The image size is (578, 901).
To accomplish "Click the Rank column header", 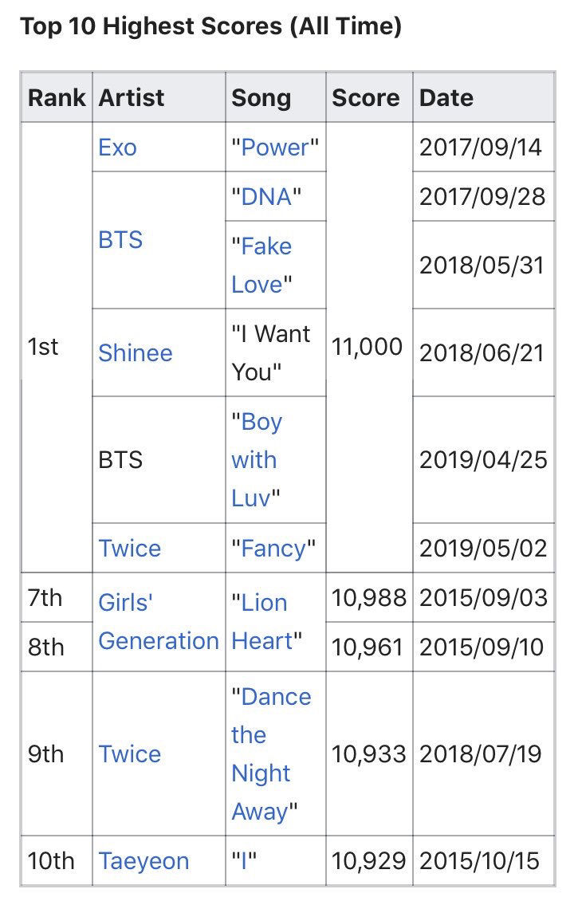I will point(57,98).
